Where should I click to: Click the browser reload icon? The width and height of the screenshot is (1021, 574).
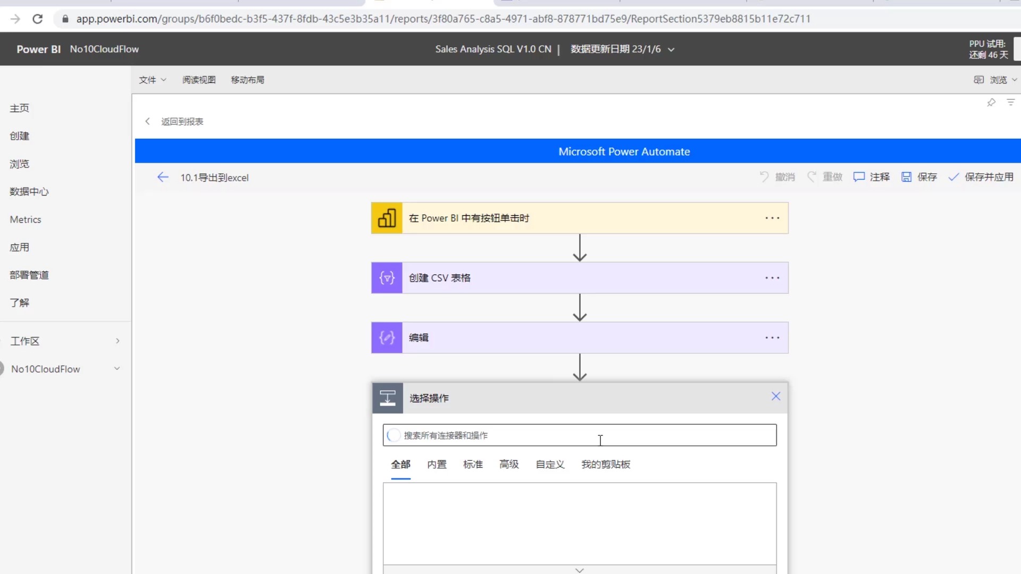[x=37, y=19]
